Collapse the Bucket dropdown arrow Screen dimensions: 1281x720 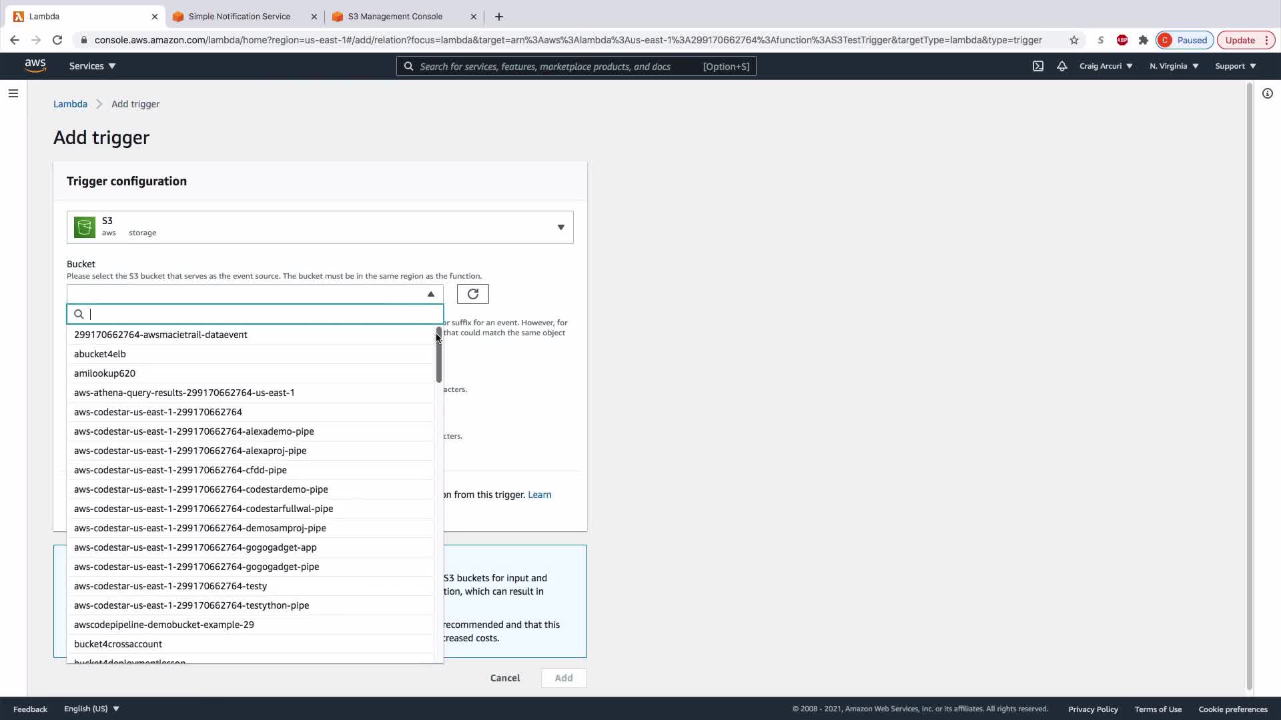pyautogui.click(x=430, y=294)
